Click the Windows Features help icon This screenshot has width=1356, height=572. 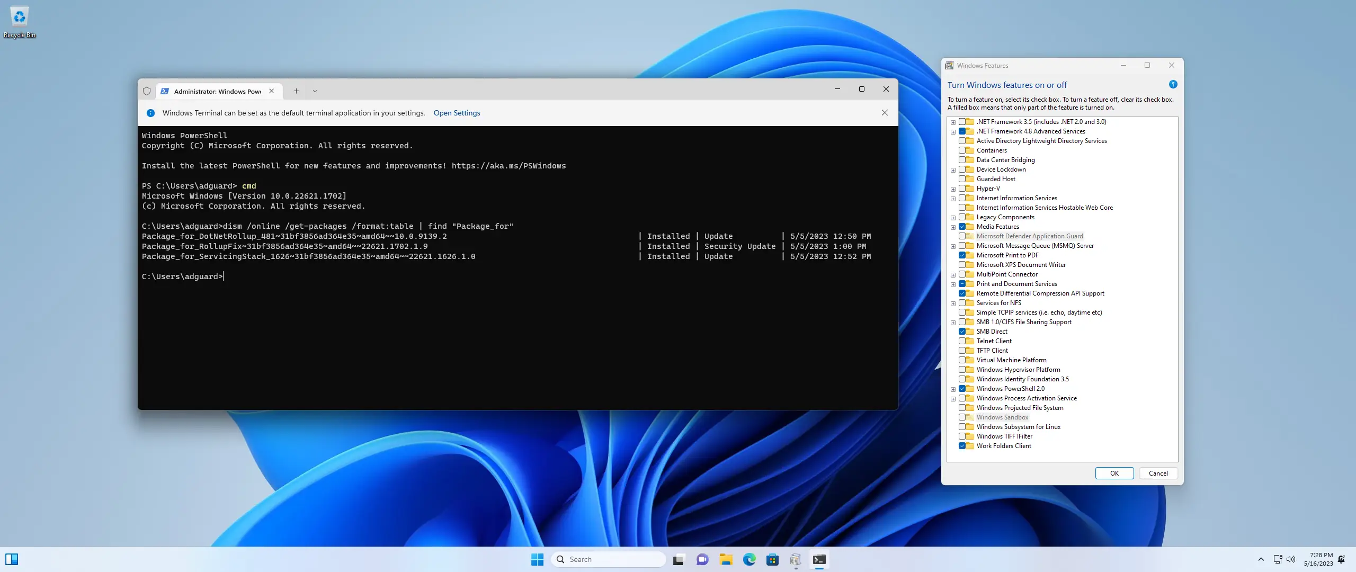[1173, 85]
